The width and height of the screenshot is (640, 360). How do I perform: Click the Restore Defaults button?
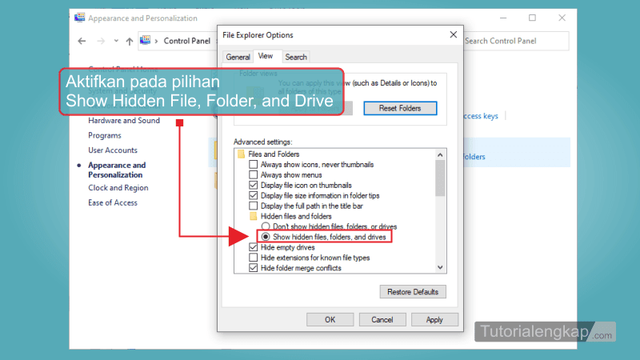413,292
